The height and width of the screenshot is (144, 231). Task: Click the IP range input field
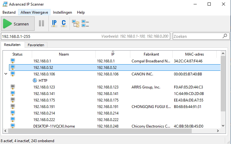pos(86,36)
